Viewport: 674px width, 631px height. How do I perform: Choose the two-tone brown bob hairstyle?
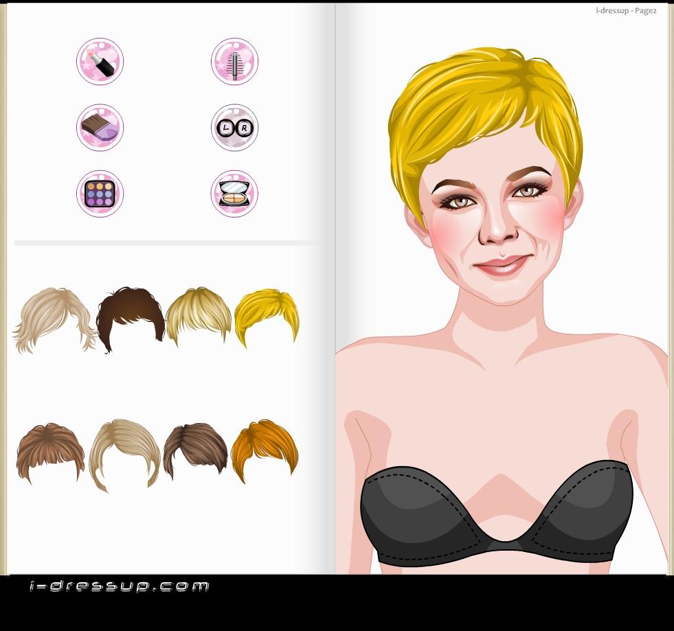click(196, 448)
